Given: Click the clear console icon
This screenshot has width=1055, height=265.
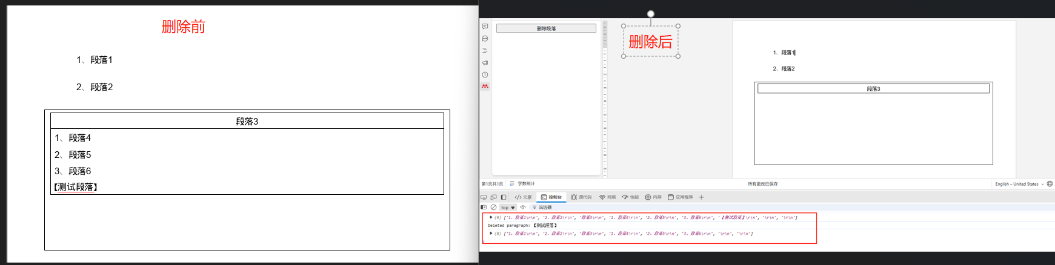Looking at the screenshot, I should click(x=493, y=208).
